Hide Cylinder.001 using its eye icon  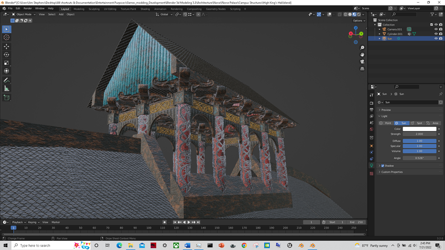click(x=436, y=34)
